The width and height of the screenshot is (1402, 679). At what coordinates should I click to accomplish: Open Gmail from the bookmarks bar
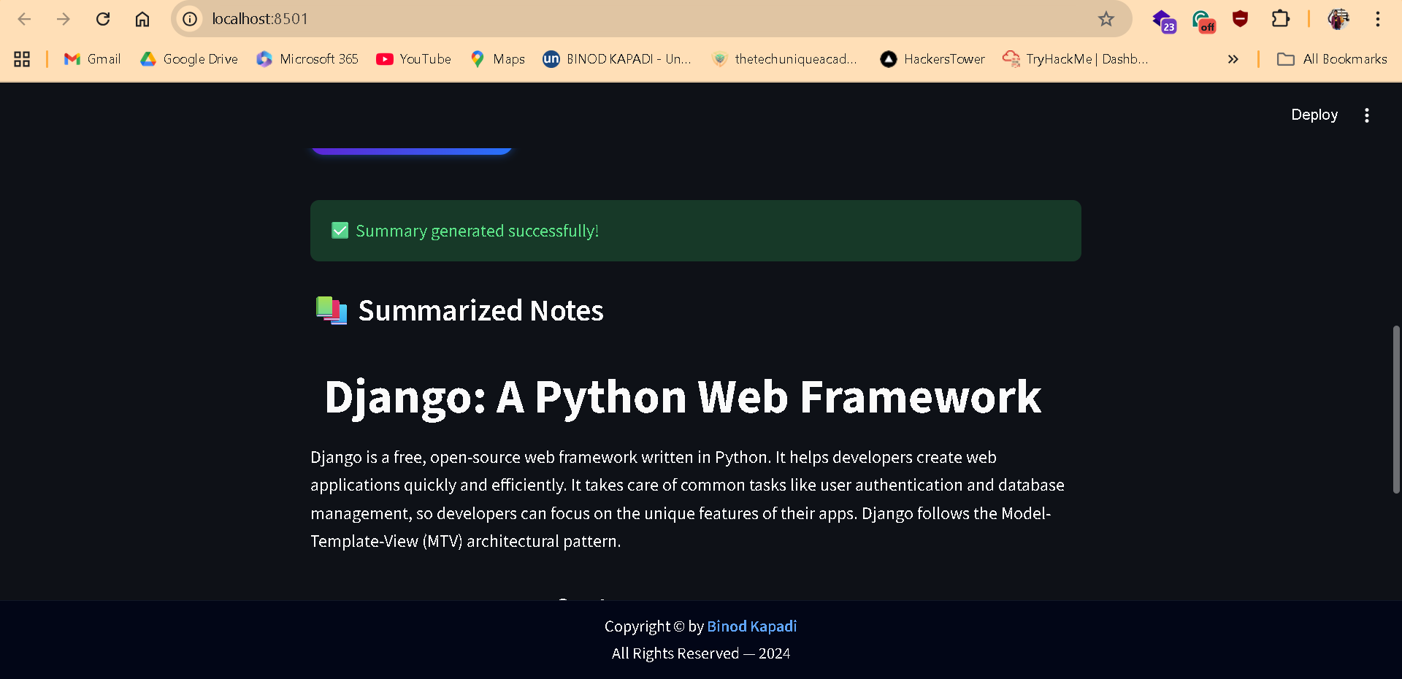(x=91, y=59)
